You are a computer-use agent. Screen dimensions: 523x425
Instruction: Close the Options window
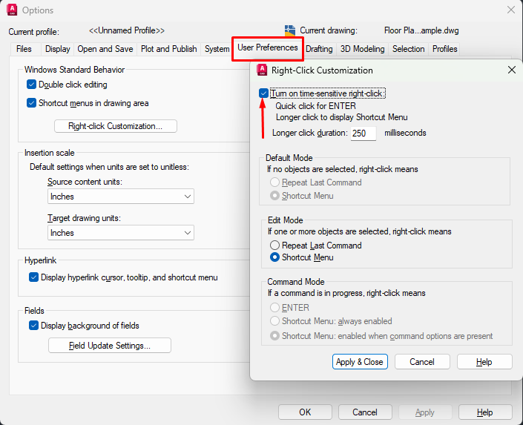(x=511, y=10)
